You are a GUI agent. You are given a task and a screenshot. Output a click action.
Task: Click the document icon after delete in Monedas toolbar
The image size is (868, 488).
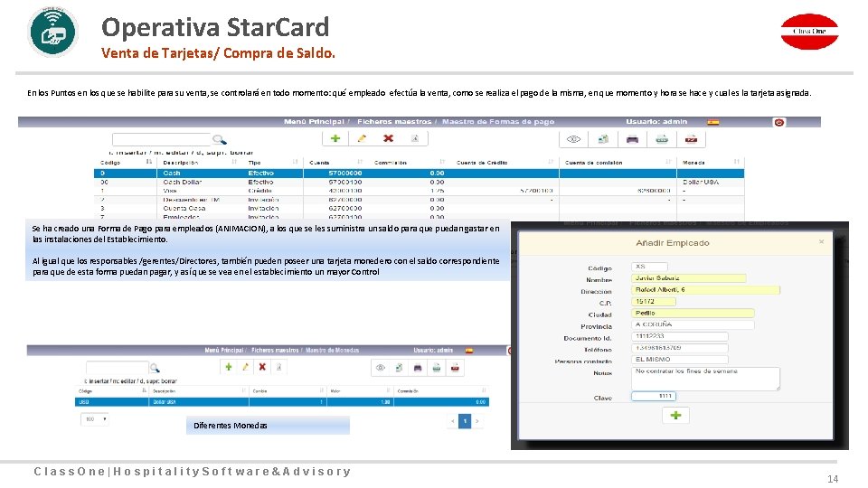(279, 367)
